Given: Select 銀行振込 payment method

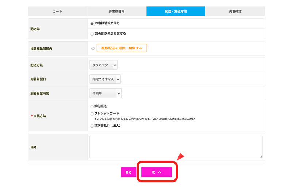Looking at the screenshot, I should [92, 107].
